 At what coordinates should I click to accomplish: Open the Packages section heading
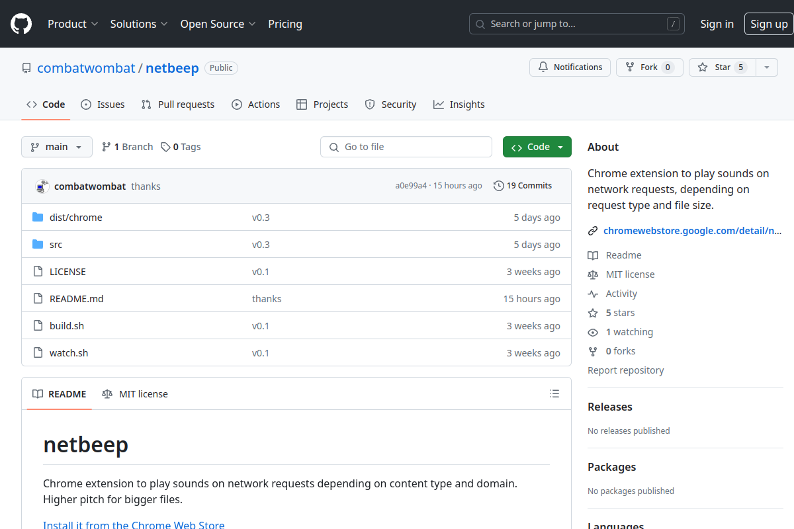pyautogui.click(x=612, y=467)
